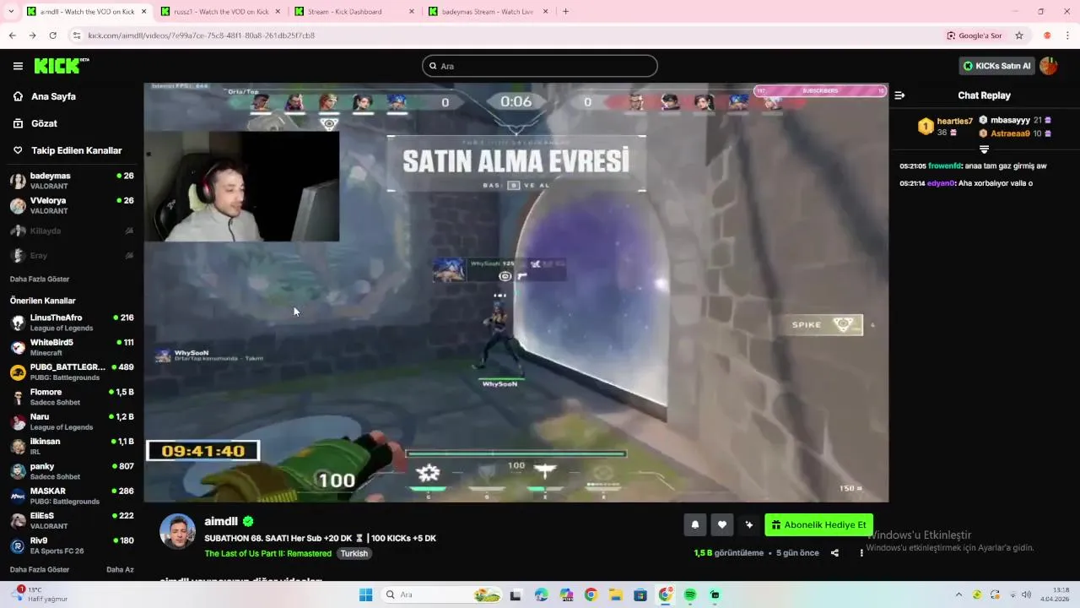The width and height of the screenshot is (1080, 608).
Task: Expand followed channels with Daha Fazla Göster
Action: 40,279
